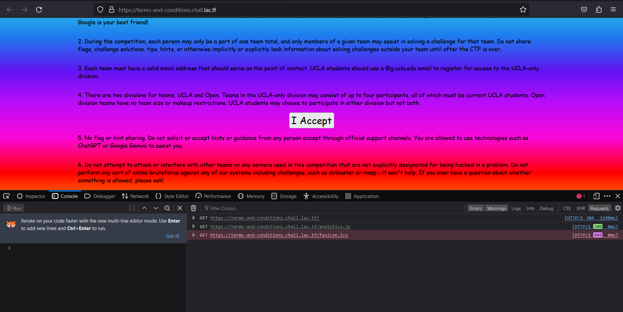Expand the analytics.js request details
The image size is (623, 312).
click(194, 226)
